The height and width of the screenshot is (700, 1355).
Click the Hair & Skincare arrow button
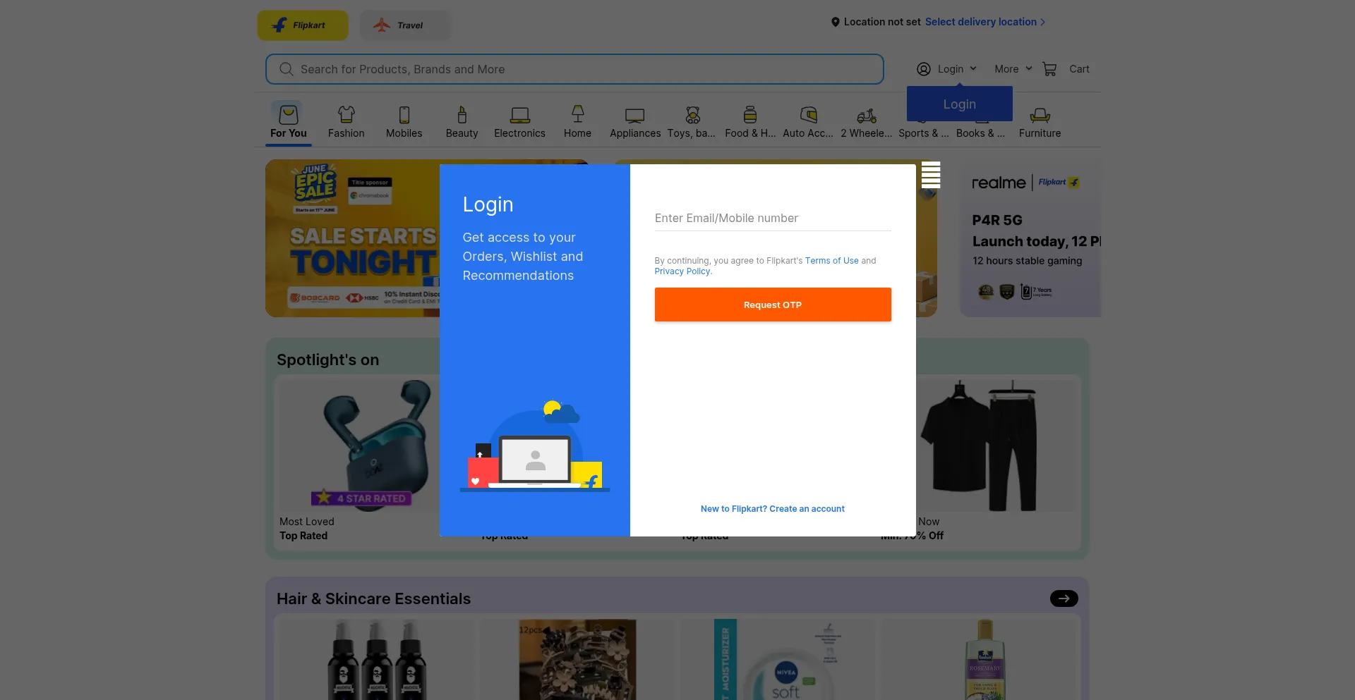[x=1064, y=598]
